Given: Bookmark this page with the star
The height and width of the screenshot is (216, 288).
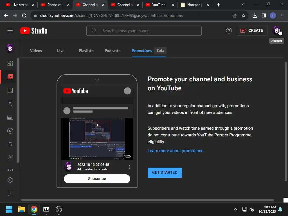Looking at the screenshot, I should [243, 16].
